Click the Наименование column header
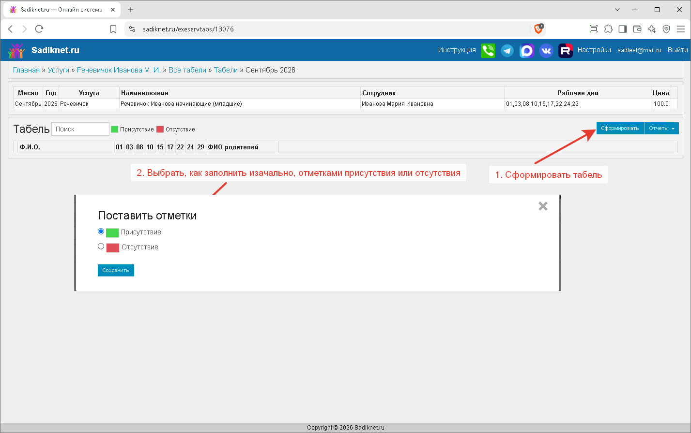This screenshot has height=433, width=691. click(240, 93)
